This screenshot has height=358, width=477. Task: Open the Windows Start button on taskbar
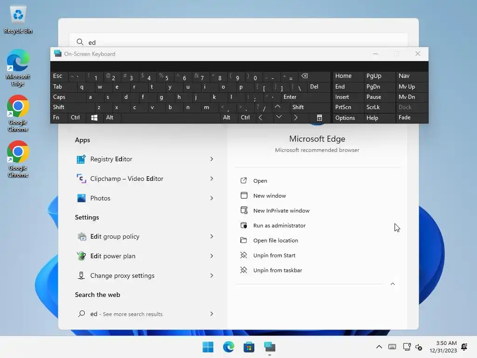[208, 347]
